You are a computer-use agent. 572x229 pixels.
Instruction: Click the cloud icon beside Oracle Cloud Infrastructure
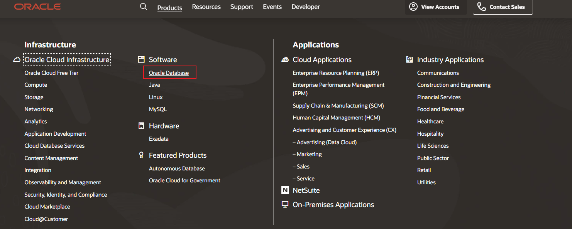click(x=17, y=60)
